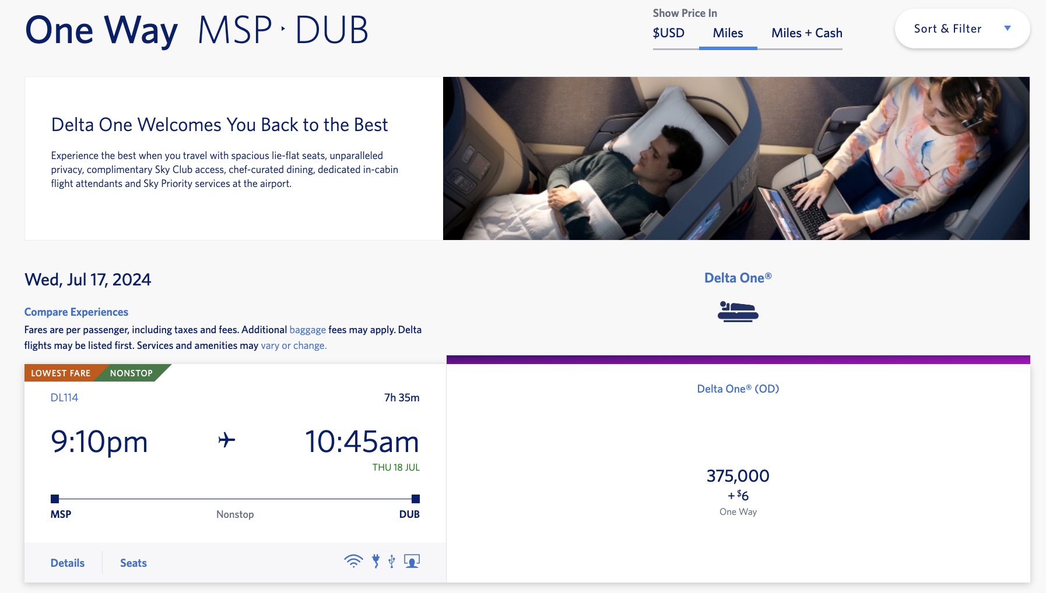Click the LOWEST FARE badge
This screenshot has width=1046, height=593.
[x=61, y=373]
